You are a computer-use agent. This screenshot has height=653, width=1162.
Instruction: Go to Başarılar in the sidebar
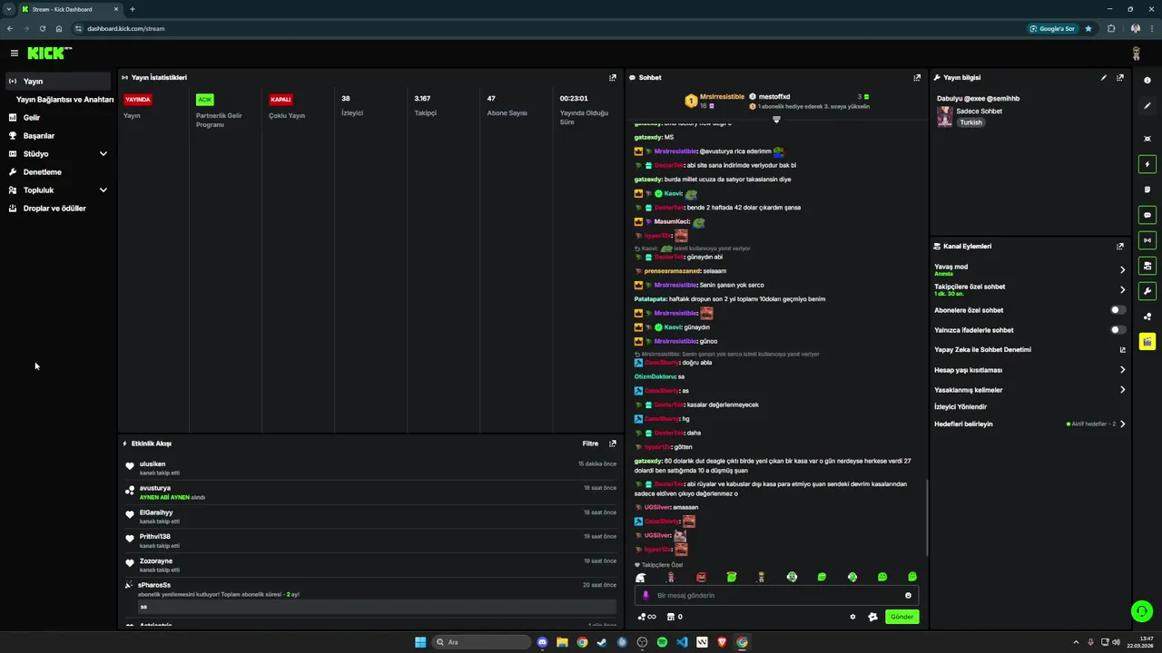coord(57,136)
